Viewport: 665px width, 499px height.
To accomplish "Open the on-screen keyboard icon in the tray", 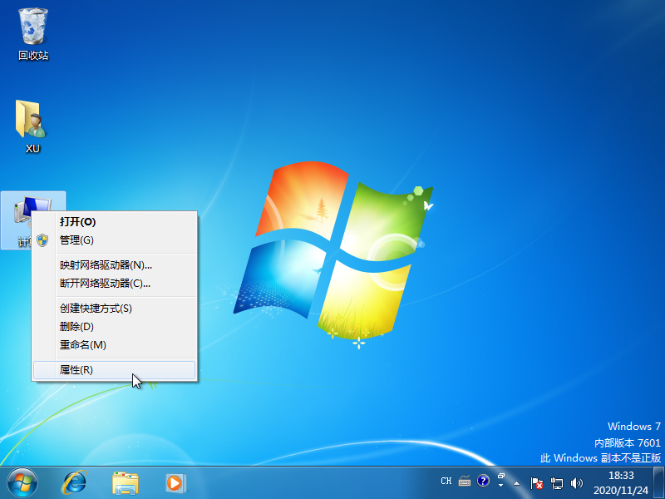I will click(x=464, y=481).
